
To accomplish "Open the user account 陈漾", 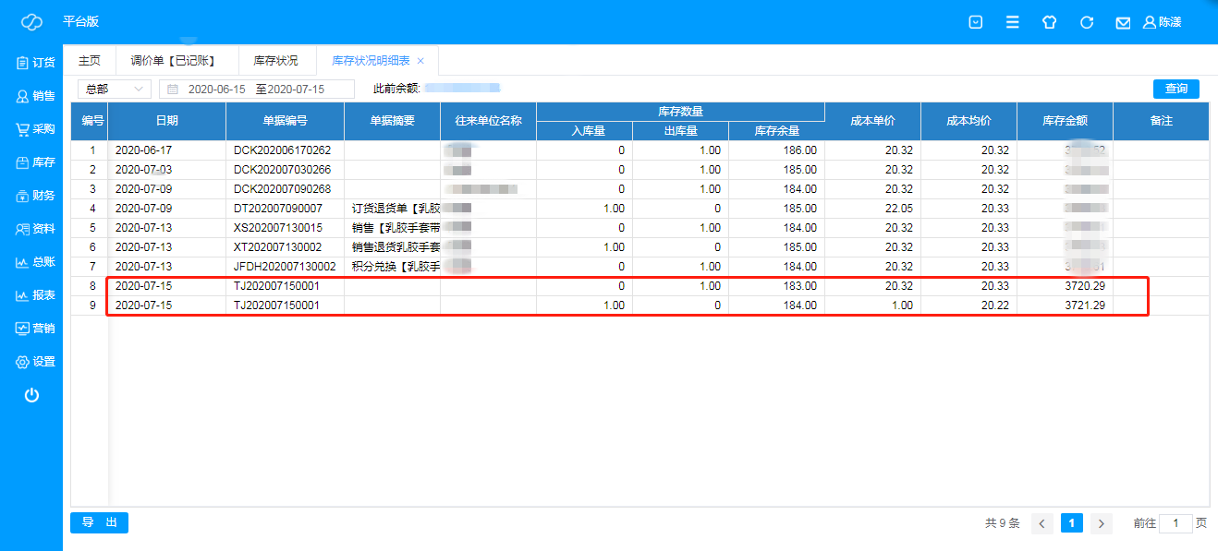I will (1163, 22).
